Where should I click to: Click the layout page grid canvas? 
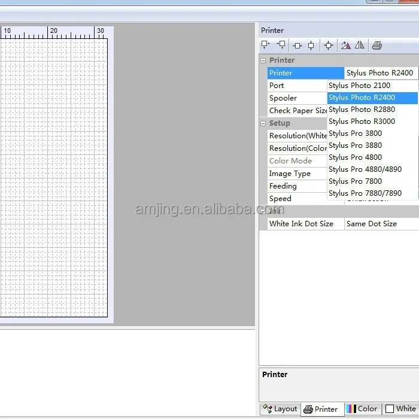(53, 178)
